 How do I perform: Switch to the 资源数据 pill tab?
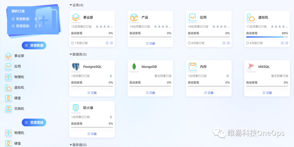point(34,46)
